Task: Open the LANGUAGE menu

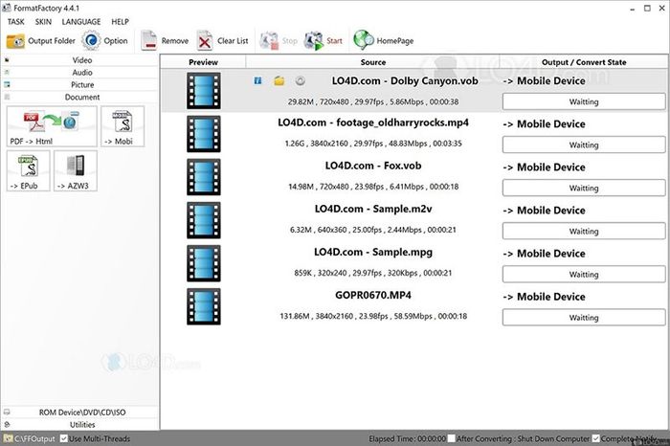Action: (81, 22)
